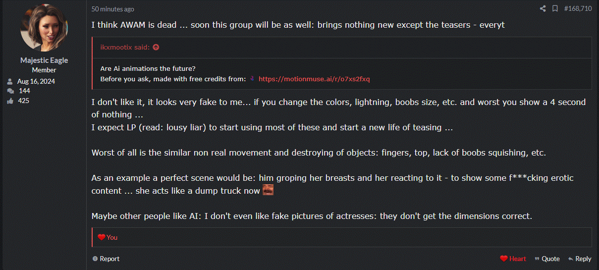
Task: Click the small icon before the motionmuse link
Action: click(252, 79)
